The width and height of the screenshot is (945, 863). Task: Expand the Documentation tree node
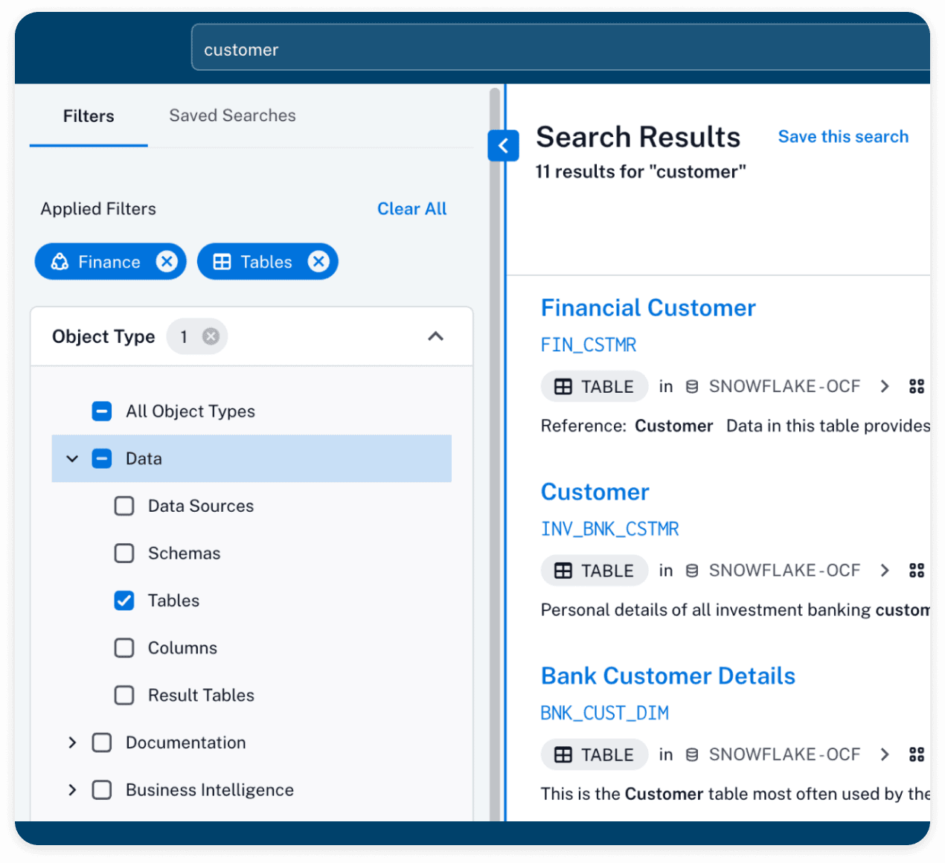point(72,742)
